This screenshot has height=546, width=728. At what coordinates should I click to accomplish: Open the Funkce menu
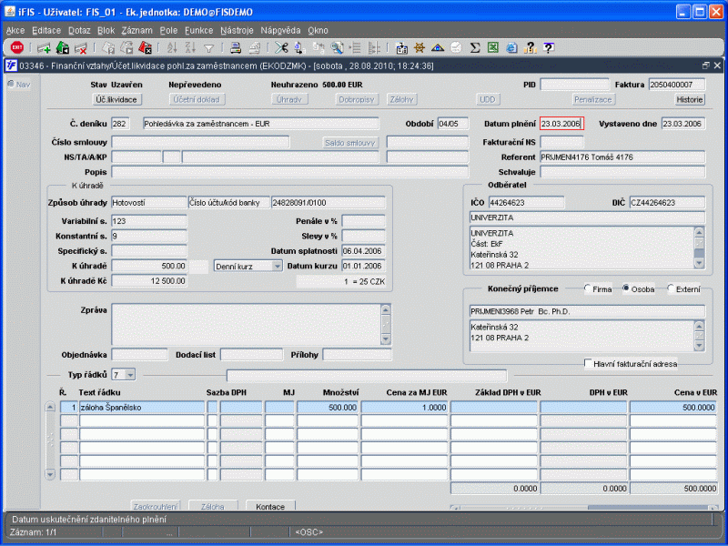pos(198,30)
